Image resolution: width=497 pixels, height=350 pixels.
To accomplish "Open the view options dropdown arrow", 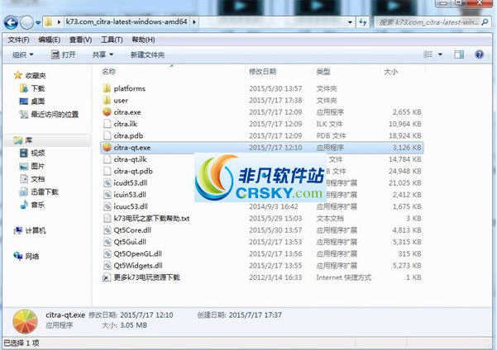I will [440, 54].
